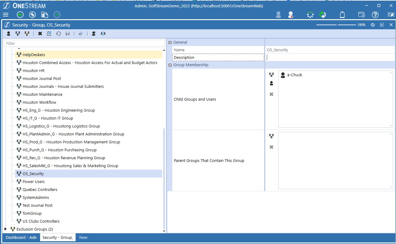Click the user with exclamation mark toolbar icon
396x244 pixels.
(94, 34)
